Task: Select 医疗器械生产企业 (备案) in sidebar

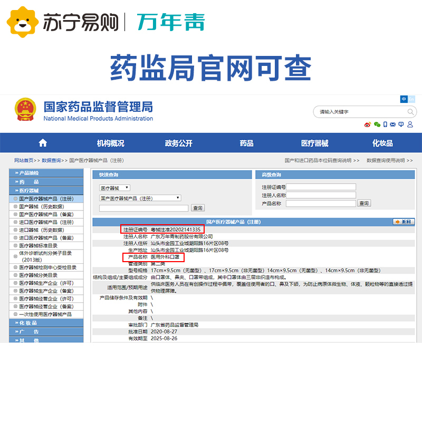Action: coord(46,291)
